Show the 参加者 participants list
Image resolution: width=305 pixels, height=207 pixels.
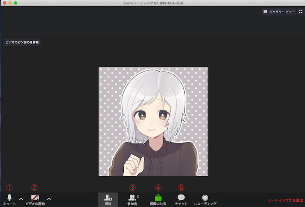coord(133,200)
